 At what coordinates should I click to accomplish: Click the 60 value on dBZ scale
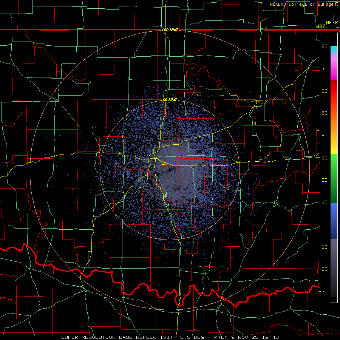pyautogui.click(x=325, y=91)
